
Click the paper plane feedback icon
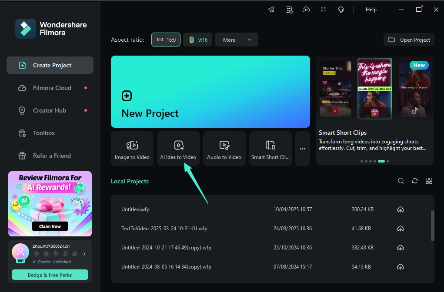[271, 10]
